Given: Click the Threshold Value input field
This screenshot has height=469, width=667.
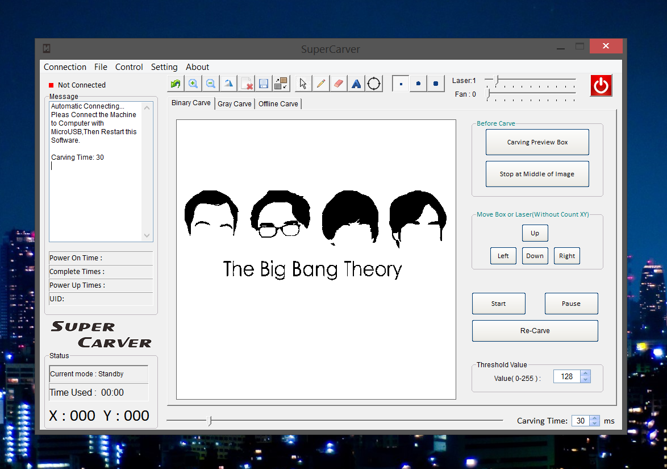Looking at the screenshot, I should pos(567,376).
